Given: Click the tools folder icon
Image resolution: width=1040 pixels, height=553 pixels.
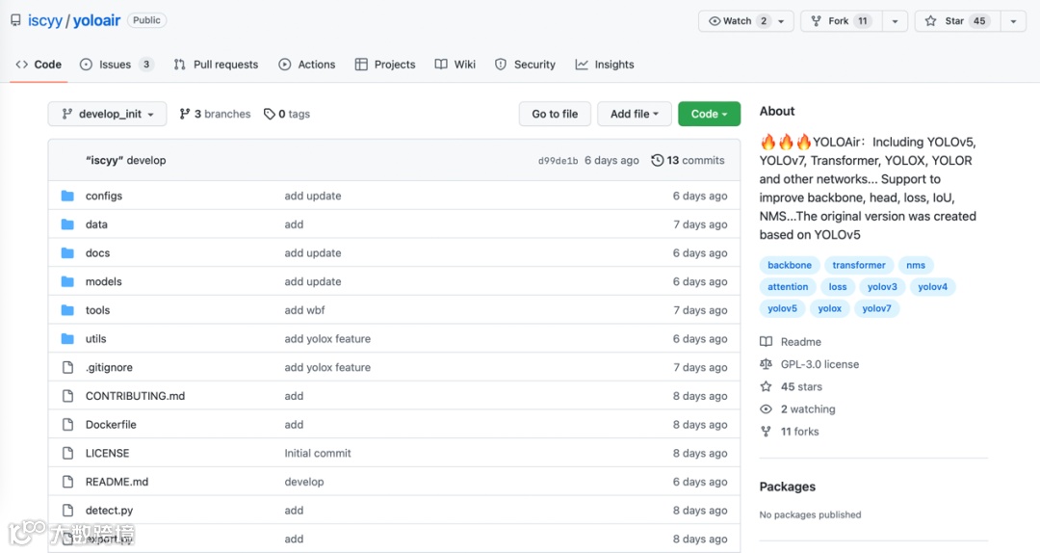Looking at the screenshot, I should pos(67,310).
